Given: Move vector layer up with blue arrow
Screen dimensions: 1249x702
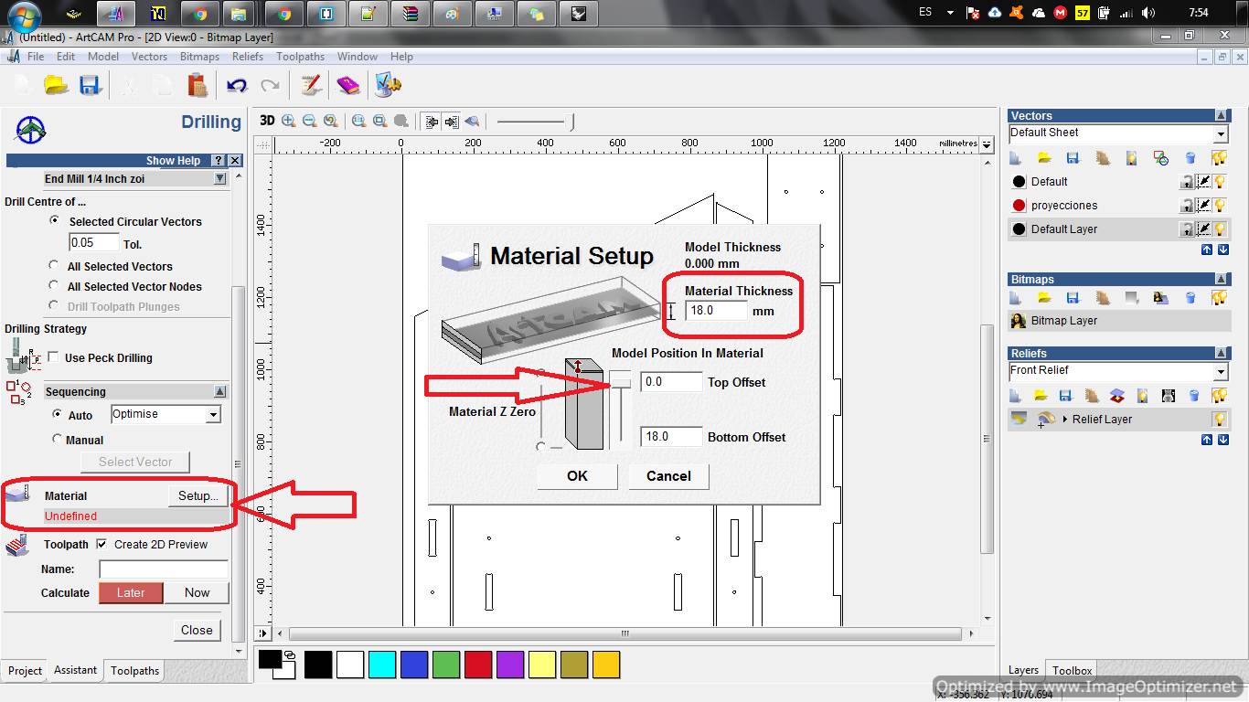Looking at the screenshot, I should (1207, 250).
